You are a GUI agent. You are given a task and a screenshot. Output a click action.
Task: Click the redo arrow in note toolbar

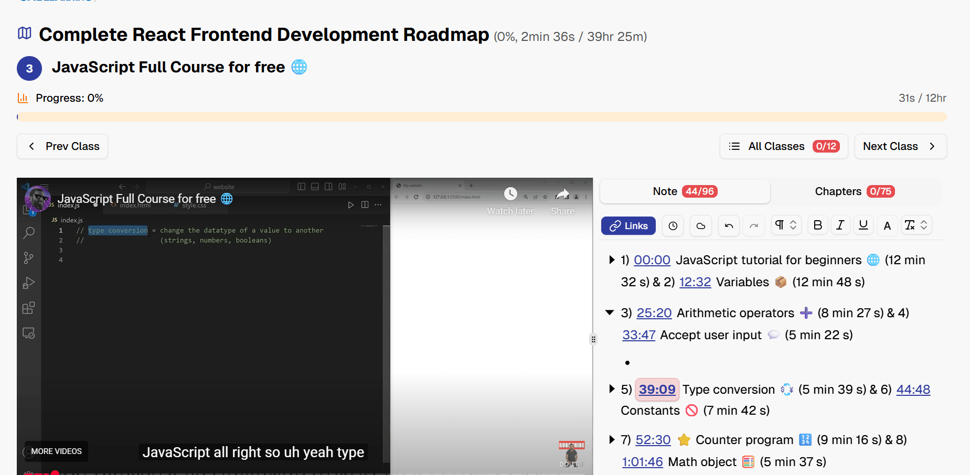coord(754,226)
